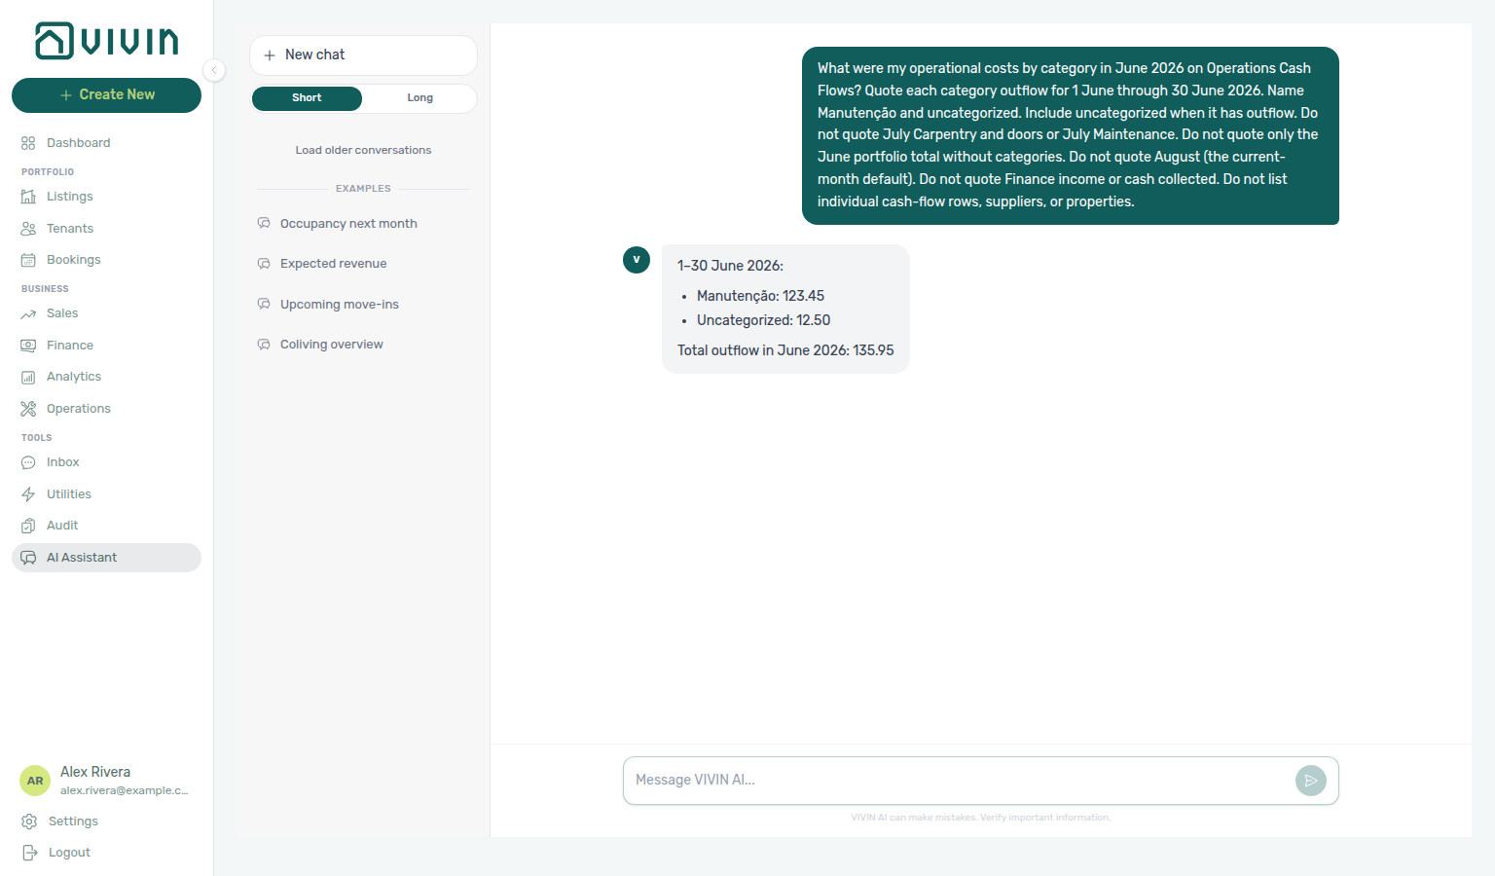Click the Create New button
Viewport: 1495px width, 876px height.
(x=106, y=95)
